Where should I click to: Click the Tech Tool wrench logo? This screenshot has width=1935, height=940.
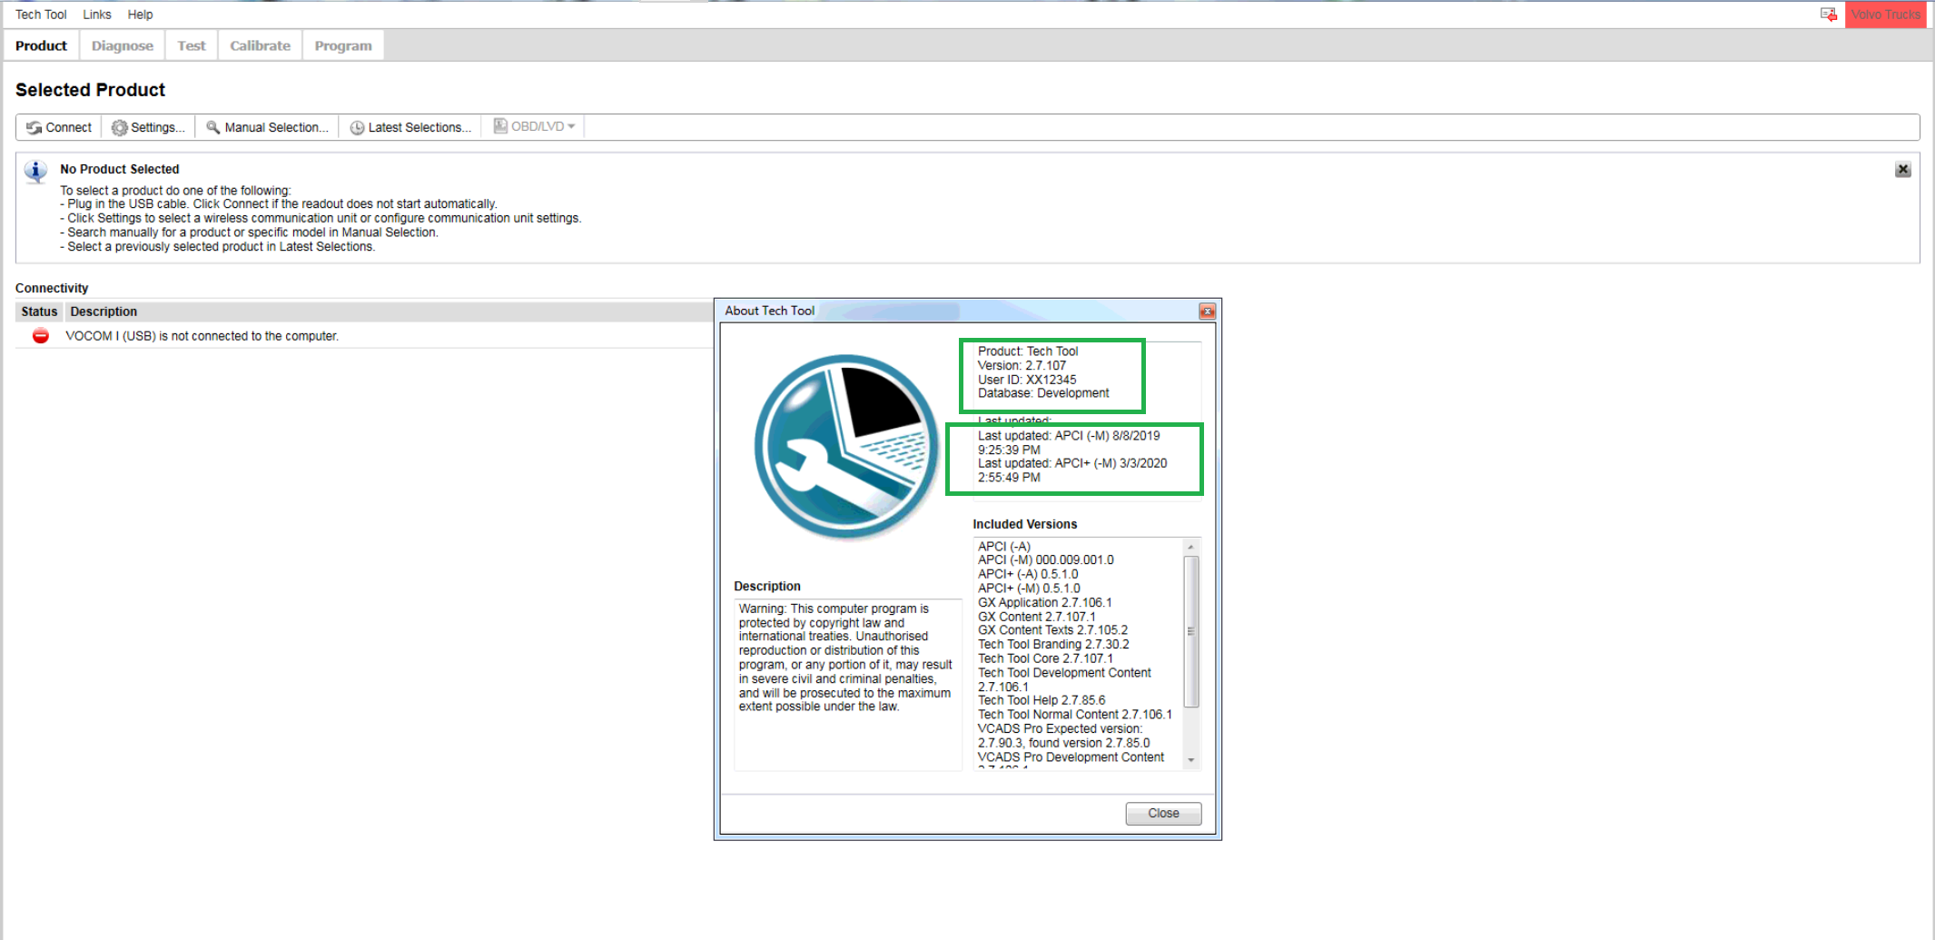tap(846, 448)
